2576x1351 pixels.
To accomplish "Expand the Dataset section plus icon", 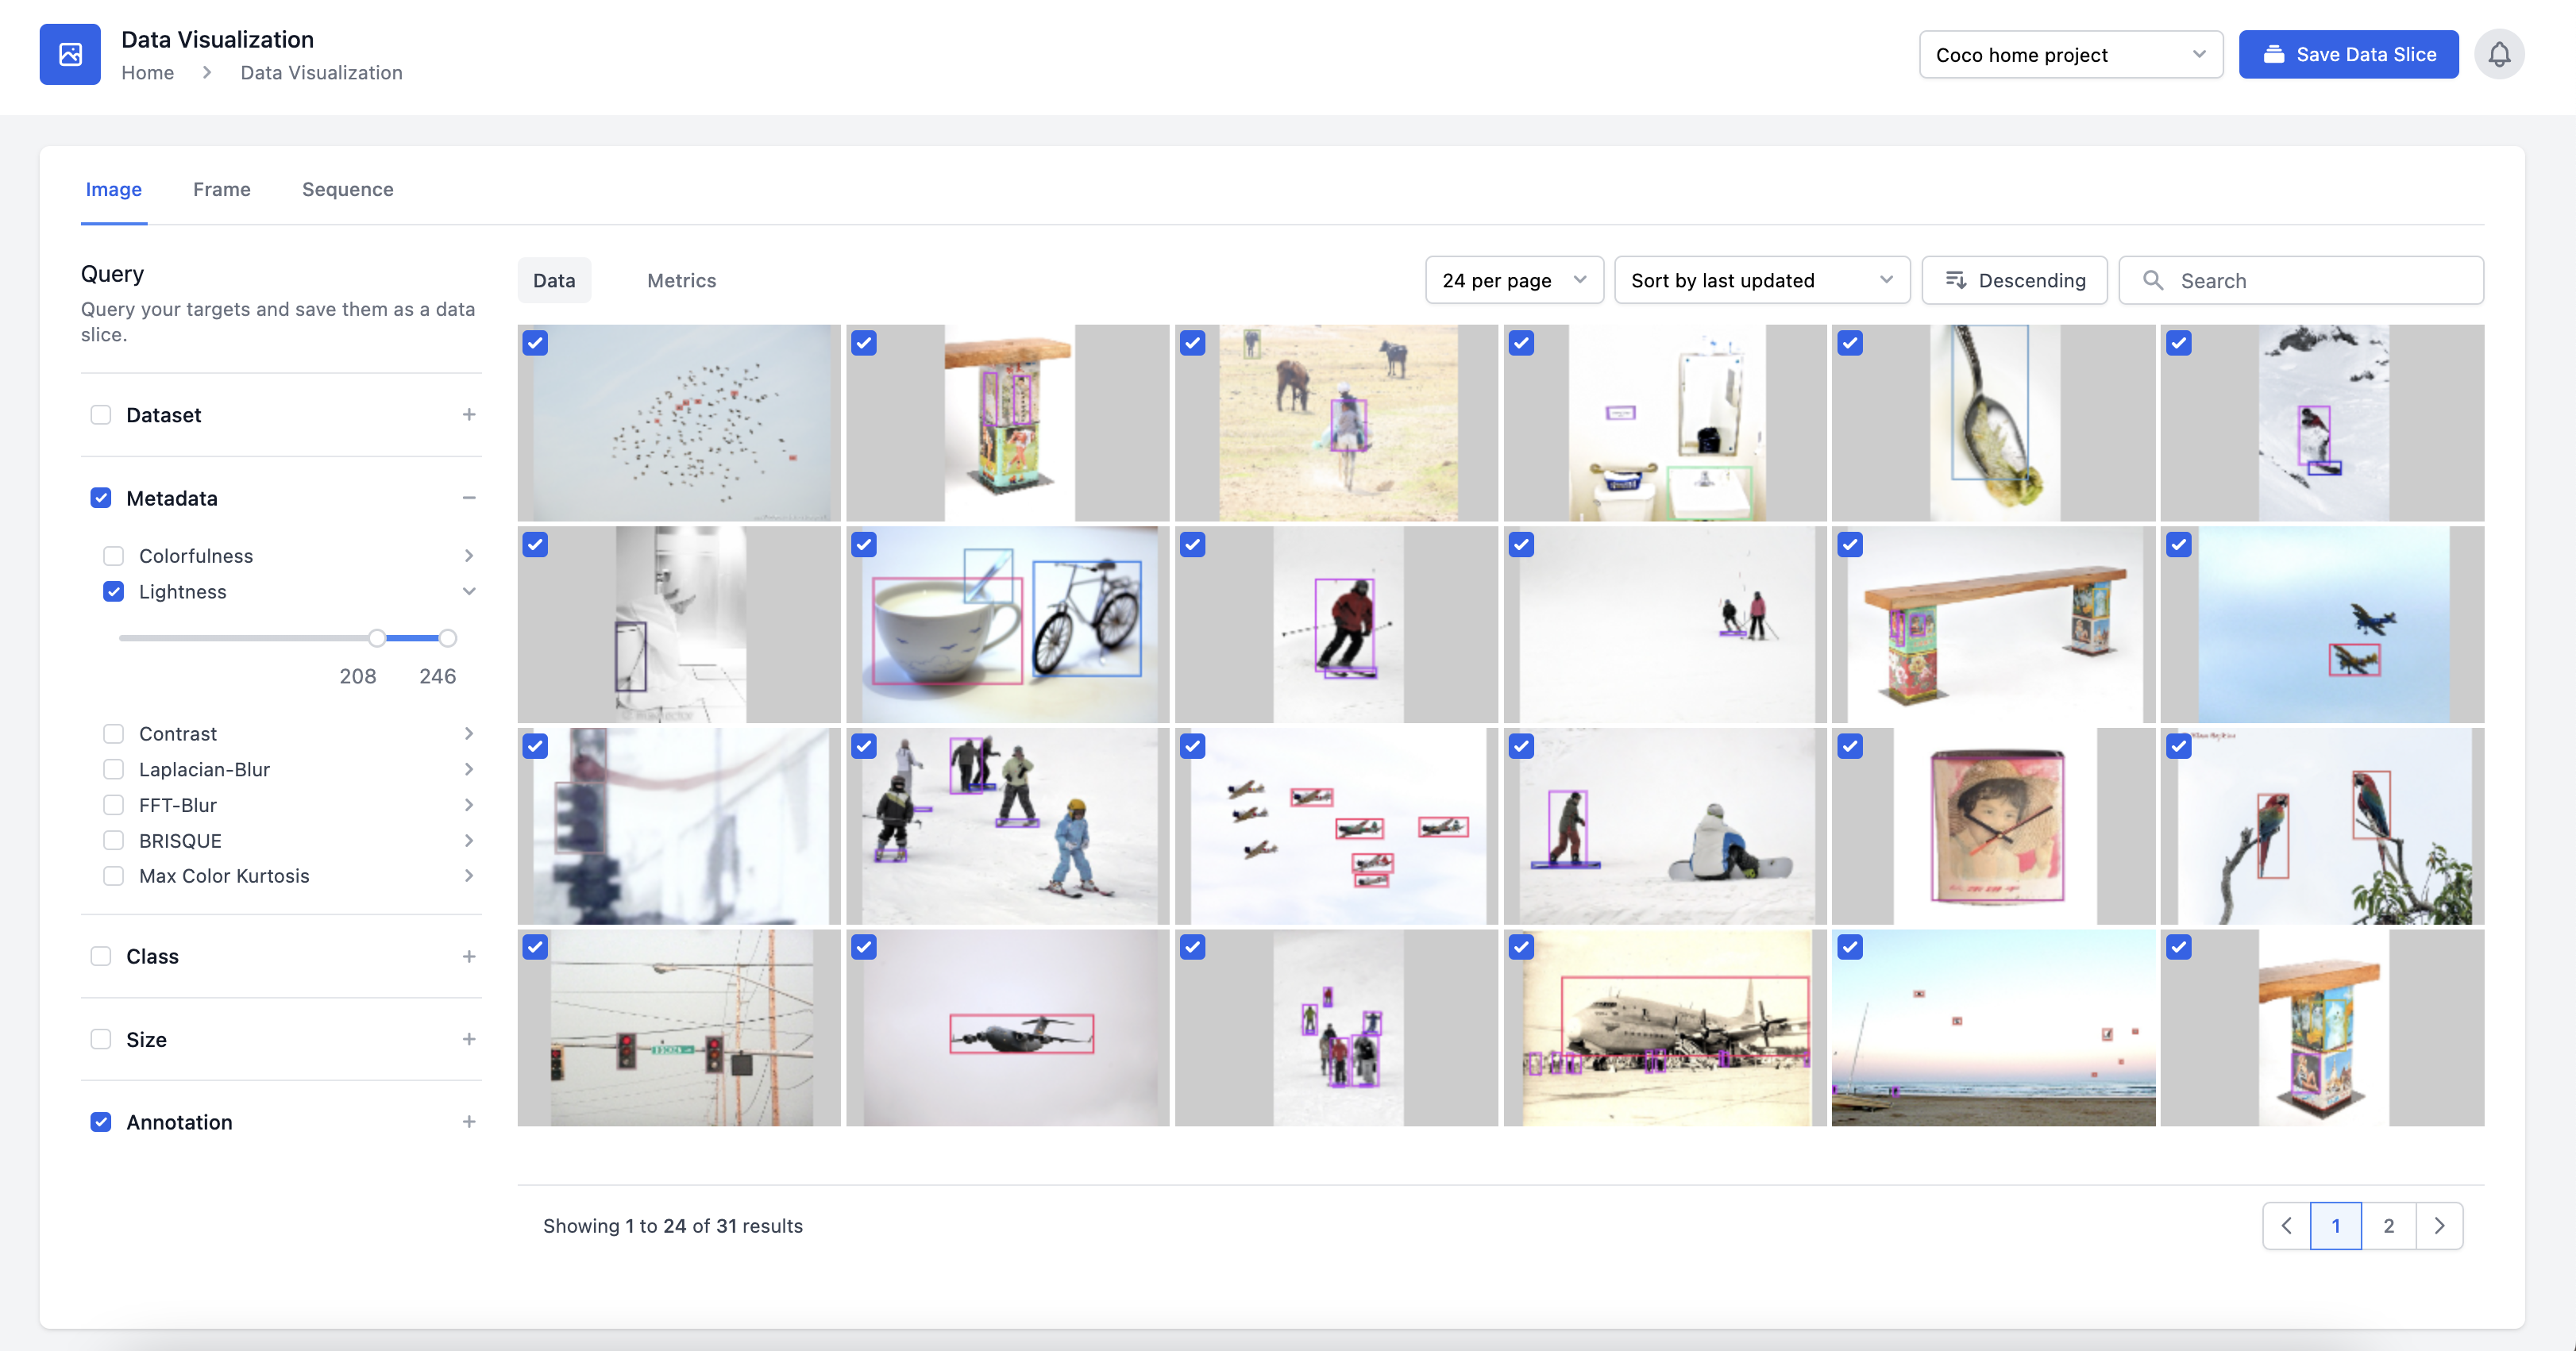I will click(x=468, y=414).
